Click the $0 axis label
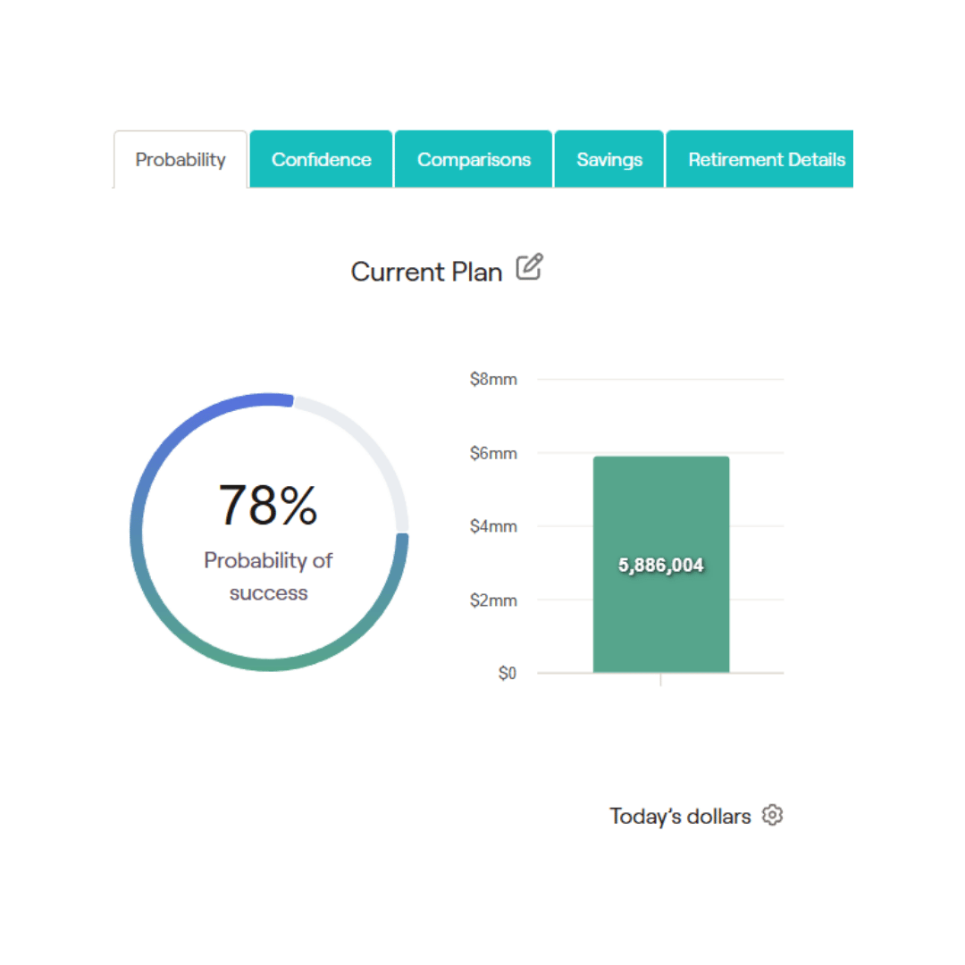This screenshot has height=965, width=965. tap(507, 674)
